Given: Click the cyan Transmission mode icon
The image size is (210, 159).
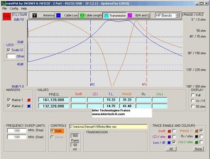Looking at the screenshot, I should [106, 16].
